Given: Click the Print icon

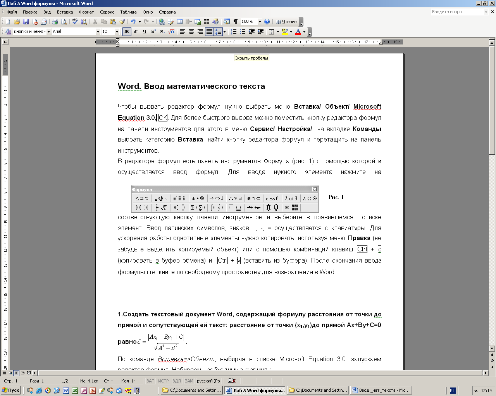Looking at the screenshot, I should [x=55, y=22].
